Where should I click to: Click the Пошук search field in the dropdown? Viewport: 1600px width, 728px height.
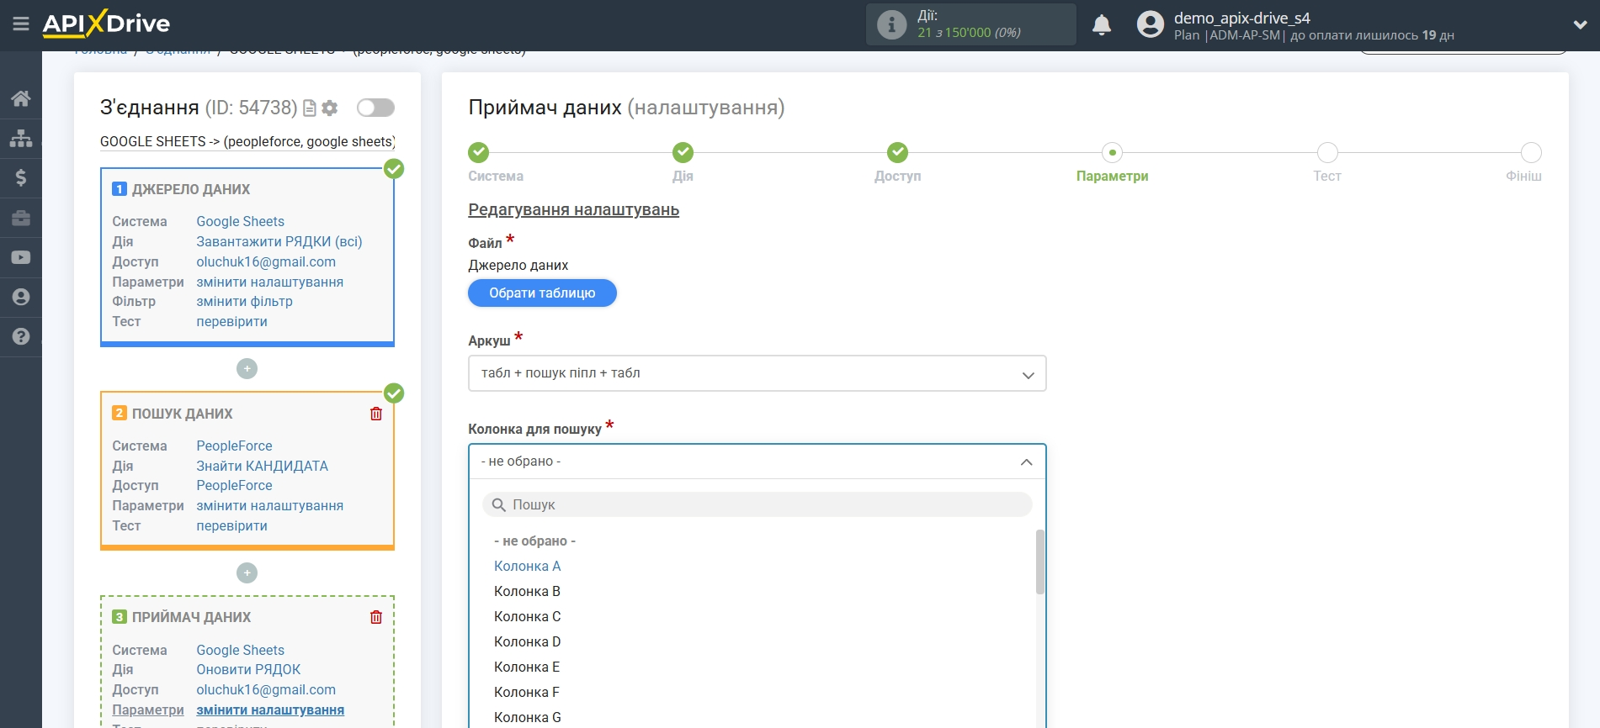(x=757, y=504)
